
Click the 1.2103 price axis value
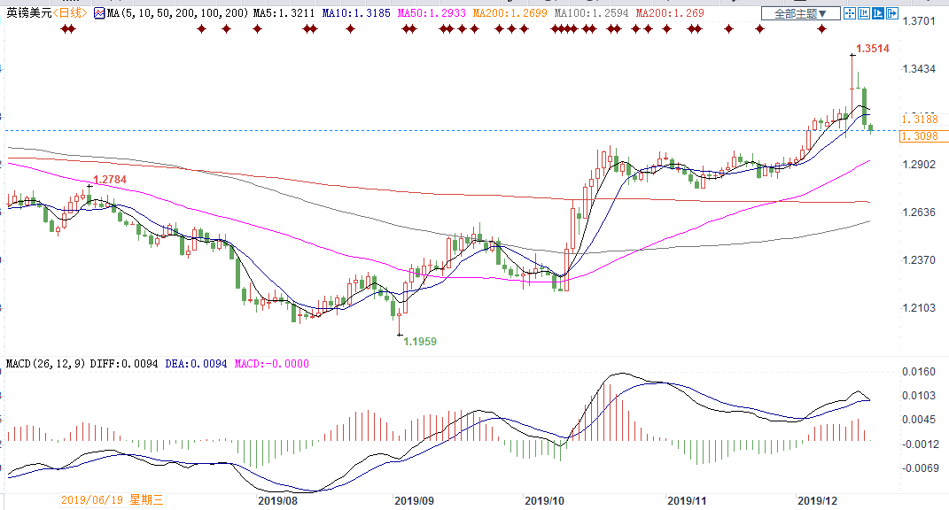pyautogui.click(x=919, y=308)
